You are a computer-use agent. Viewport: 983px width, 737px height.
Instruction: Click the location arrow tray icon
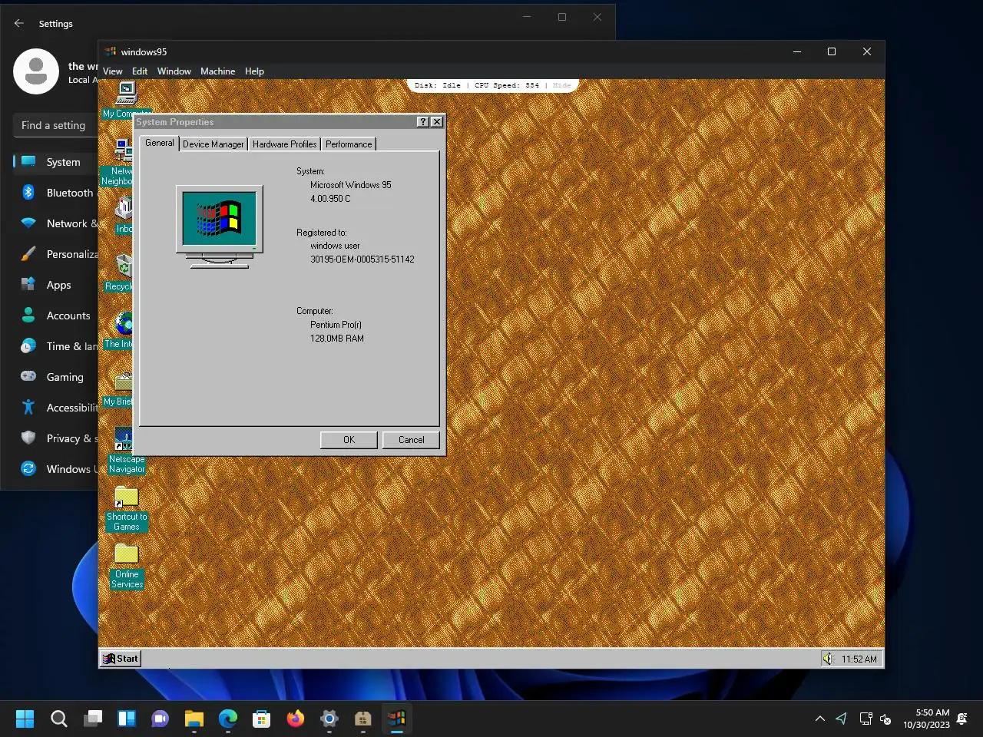pos(842,719)
